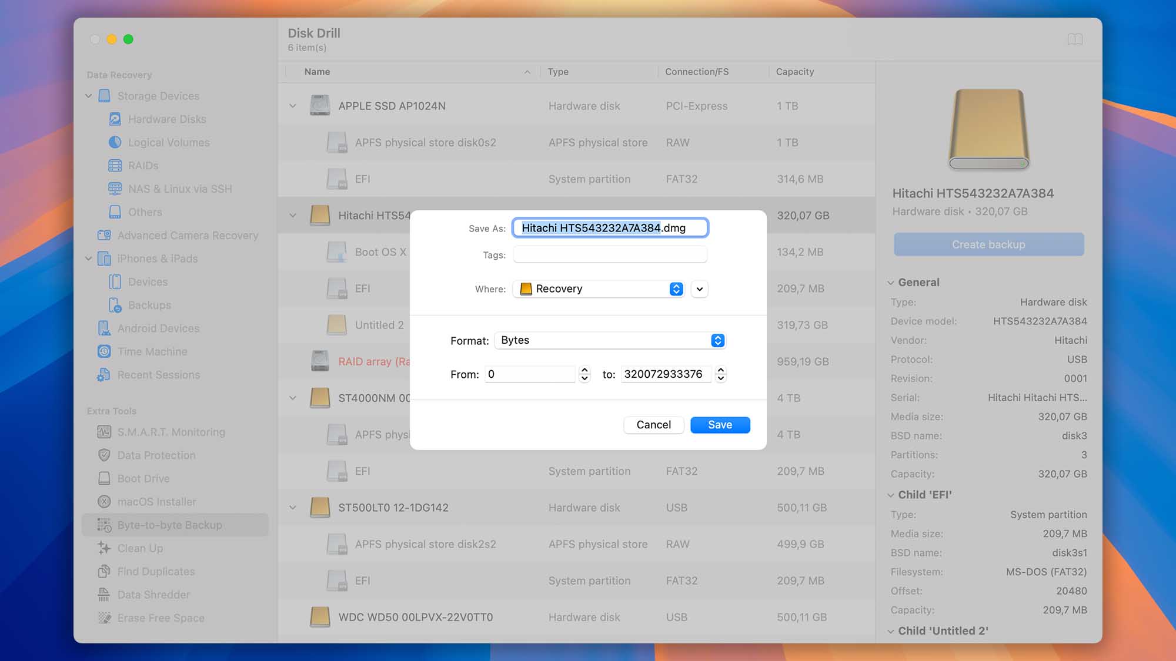Collapse the APPLE SSD AP1024N row
This screenshot has height=661, width=1176.
pos(293,106)
